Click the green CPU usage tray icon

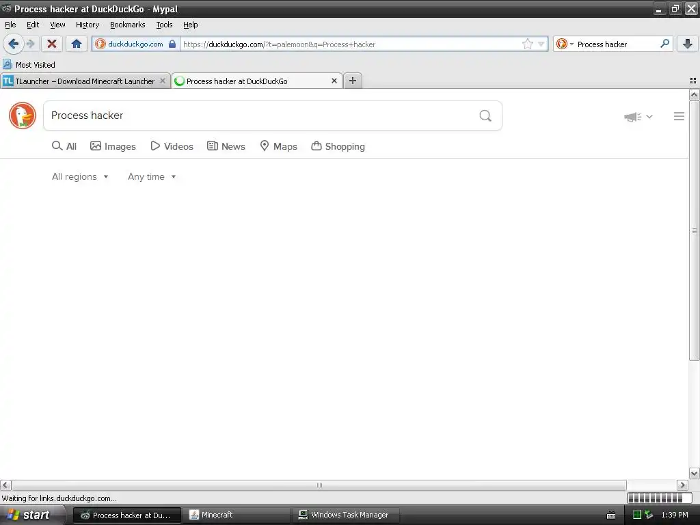(637, 515)
